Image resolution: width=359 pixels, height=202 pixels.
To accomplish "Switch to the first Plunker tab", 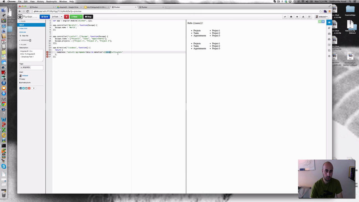I will [x=42, y=7].
